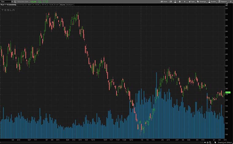Click the 2/13 date label on time axis
The height and width of the screenshot is (144, 233).
pos(168,140)
